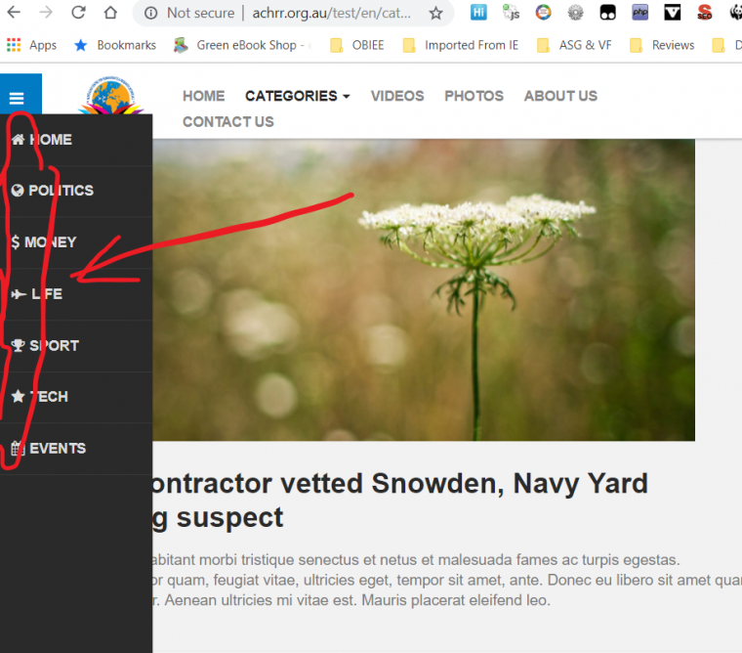
Task: Open the Apps grid shortcut
Action: pos(31,45)
